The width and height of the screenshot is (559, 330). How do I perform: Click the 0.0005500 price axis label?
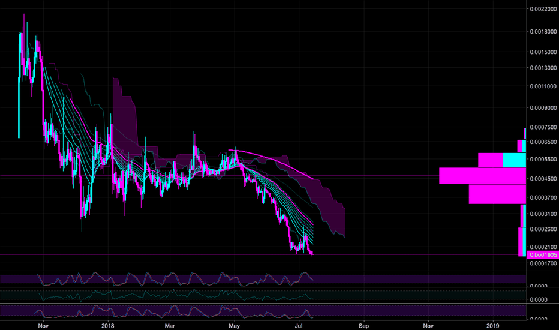click(x=543, y=160)
